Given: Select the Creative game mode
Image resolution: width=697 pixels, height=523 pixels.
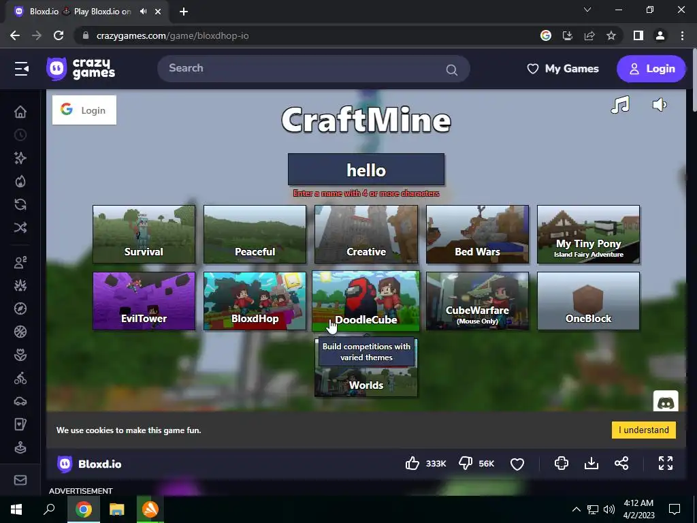Looking at the screenshot, I should point(366,234).
